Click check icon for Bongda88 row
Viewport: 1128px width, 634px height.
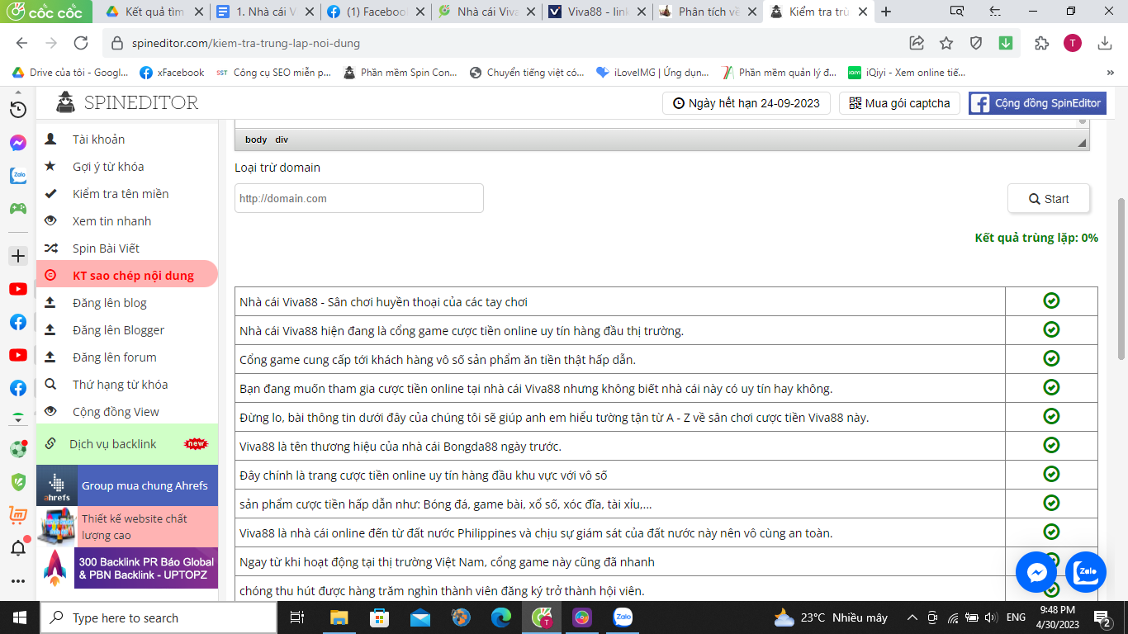(x=1051, y=445)
